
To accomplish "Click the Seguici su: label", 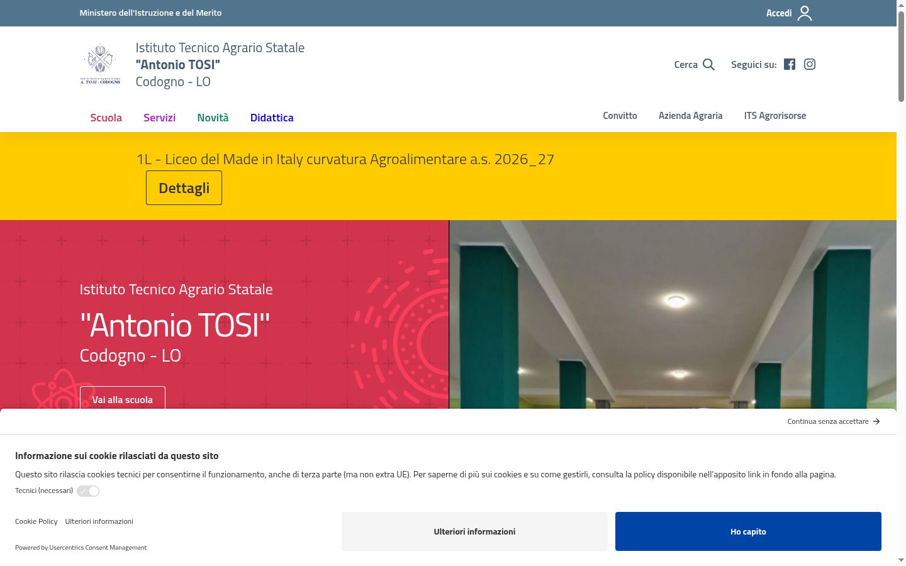I will (754, 64).
